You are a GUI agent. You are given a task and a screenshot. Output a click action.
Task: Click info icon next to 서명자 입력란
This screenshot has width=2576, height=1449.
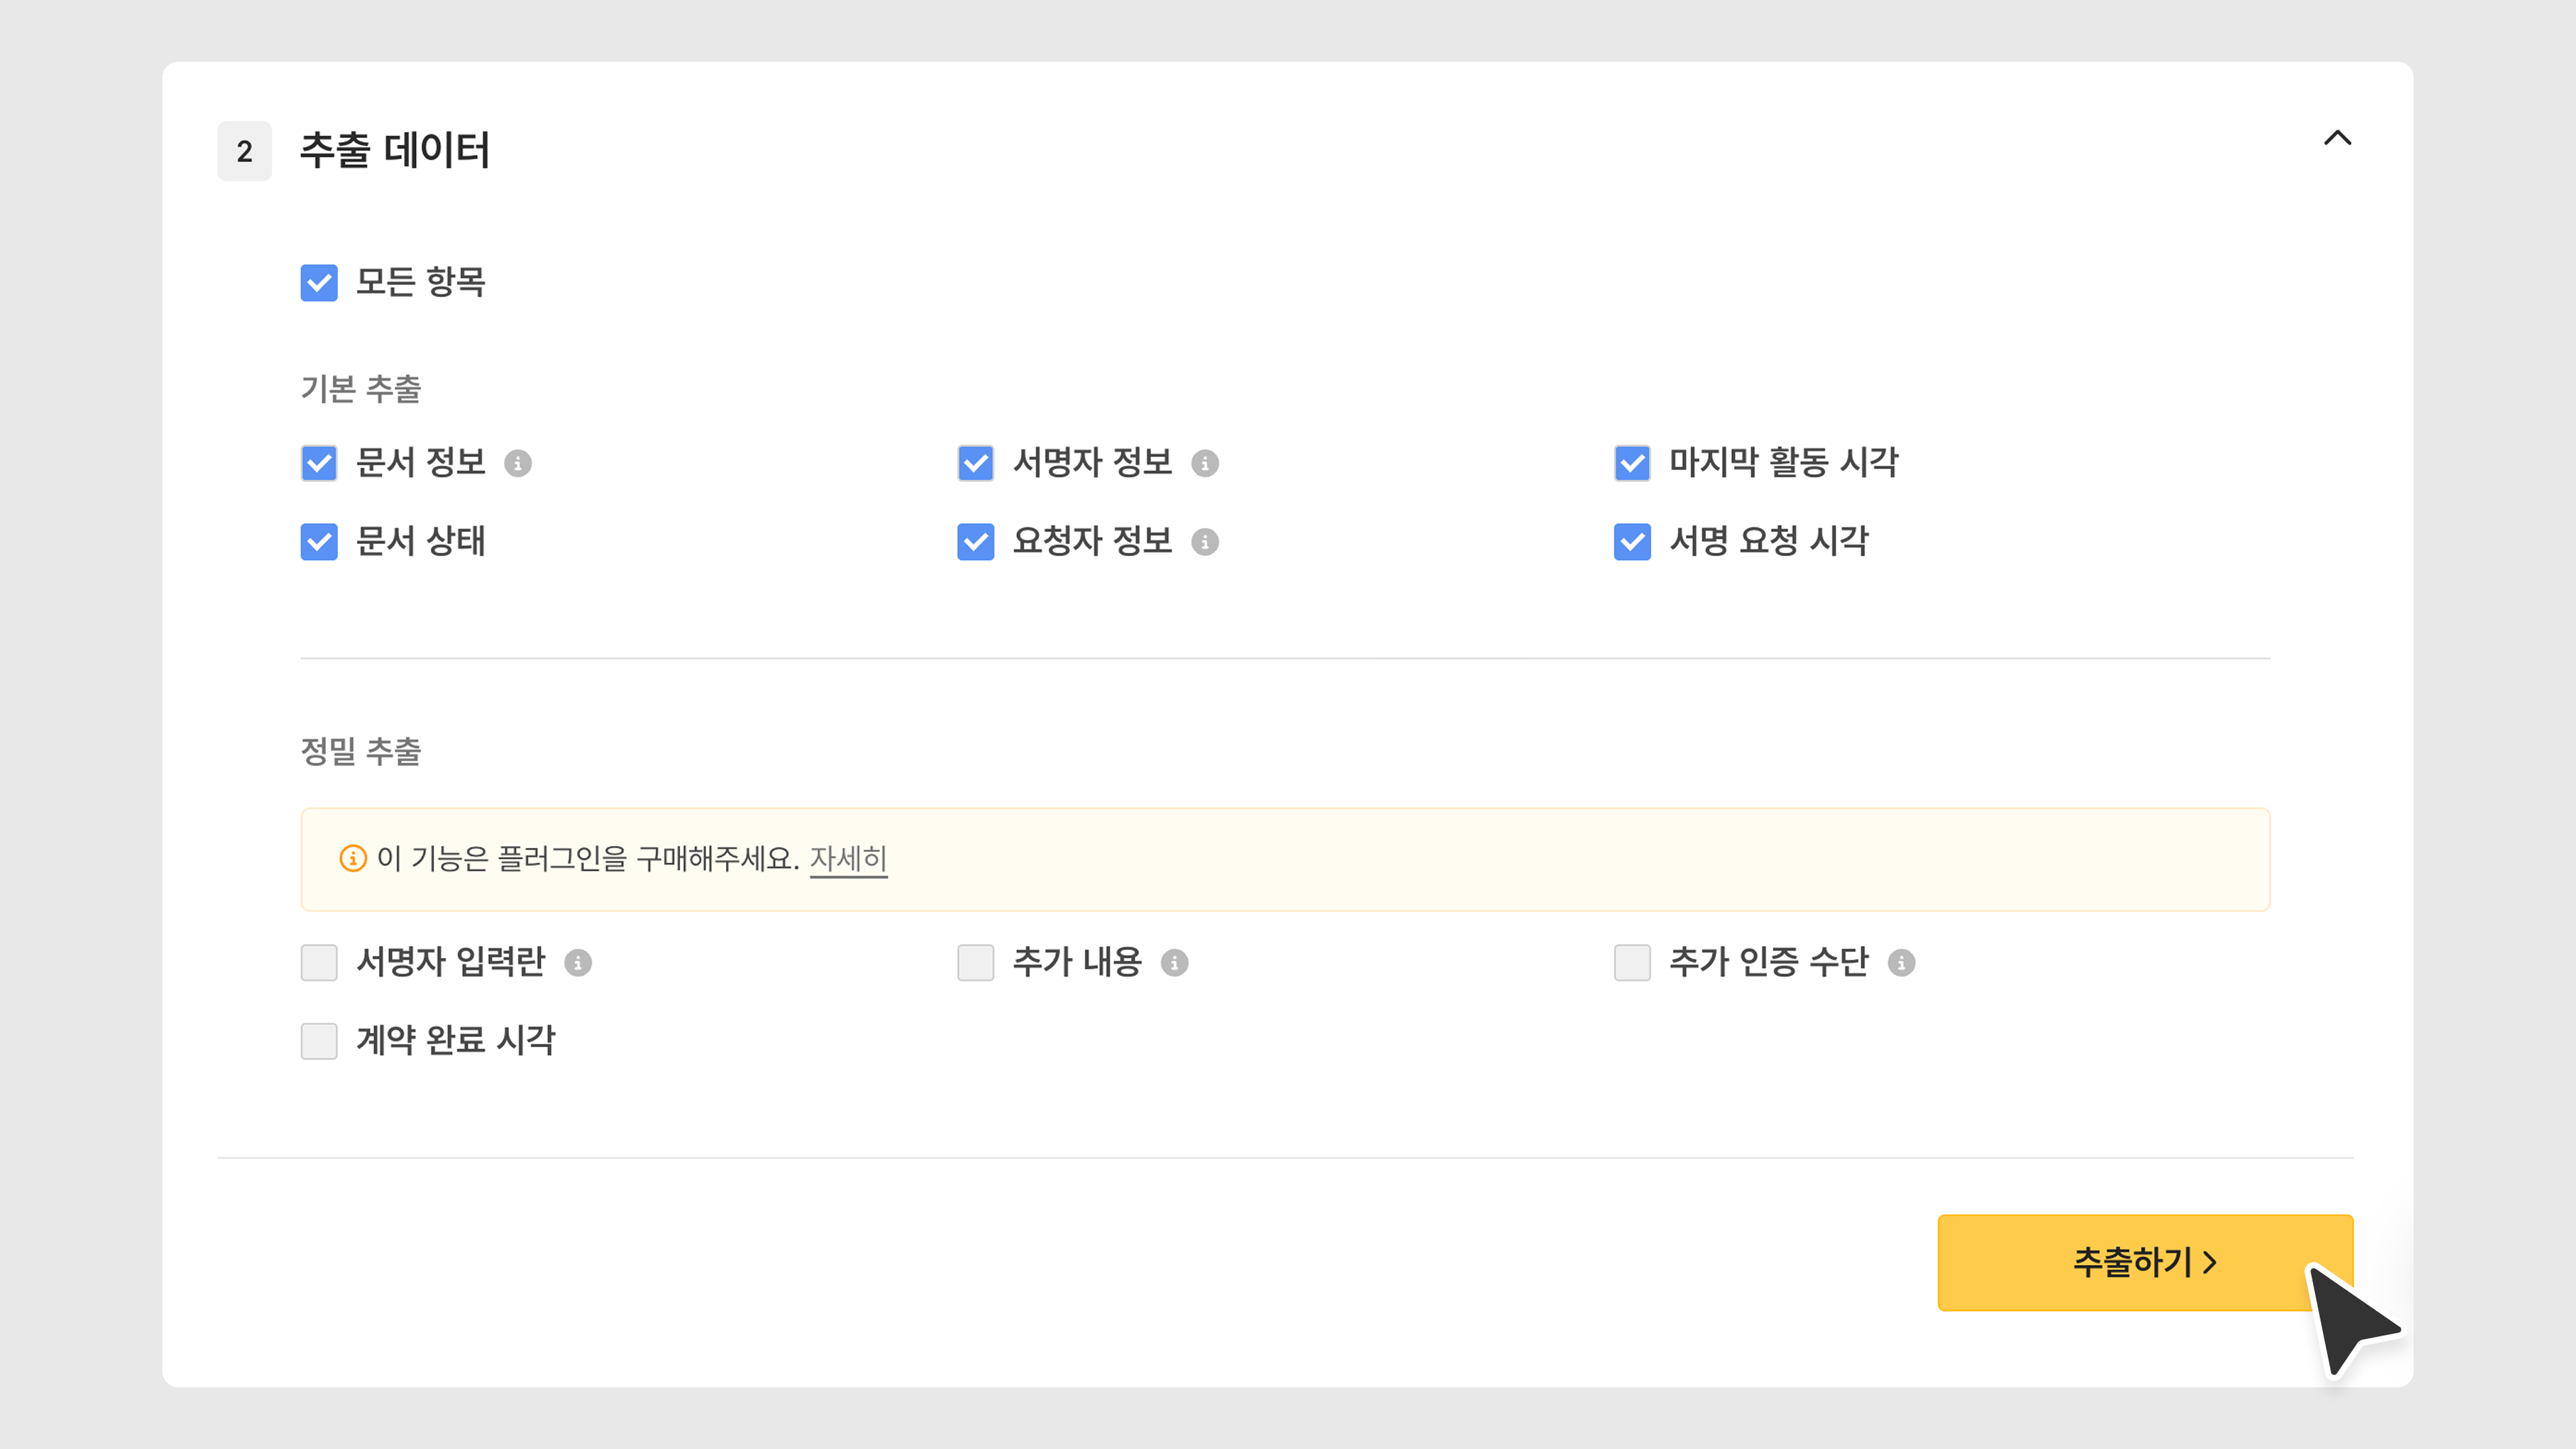tap(578, 963)
